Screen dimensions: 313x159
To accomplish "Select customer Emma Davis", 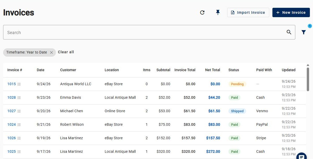I will click(x=71, y=97).
